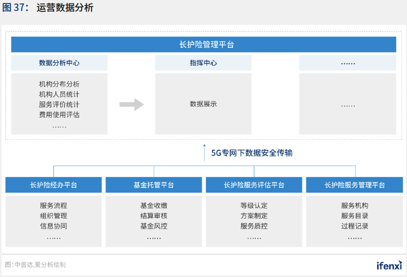The height and width of the screenshot is (277, 407).
Task: Click the 机构人员统计 item
Action: pos(59,94)
